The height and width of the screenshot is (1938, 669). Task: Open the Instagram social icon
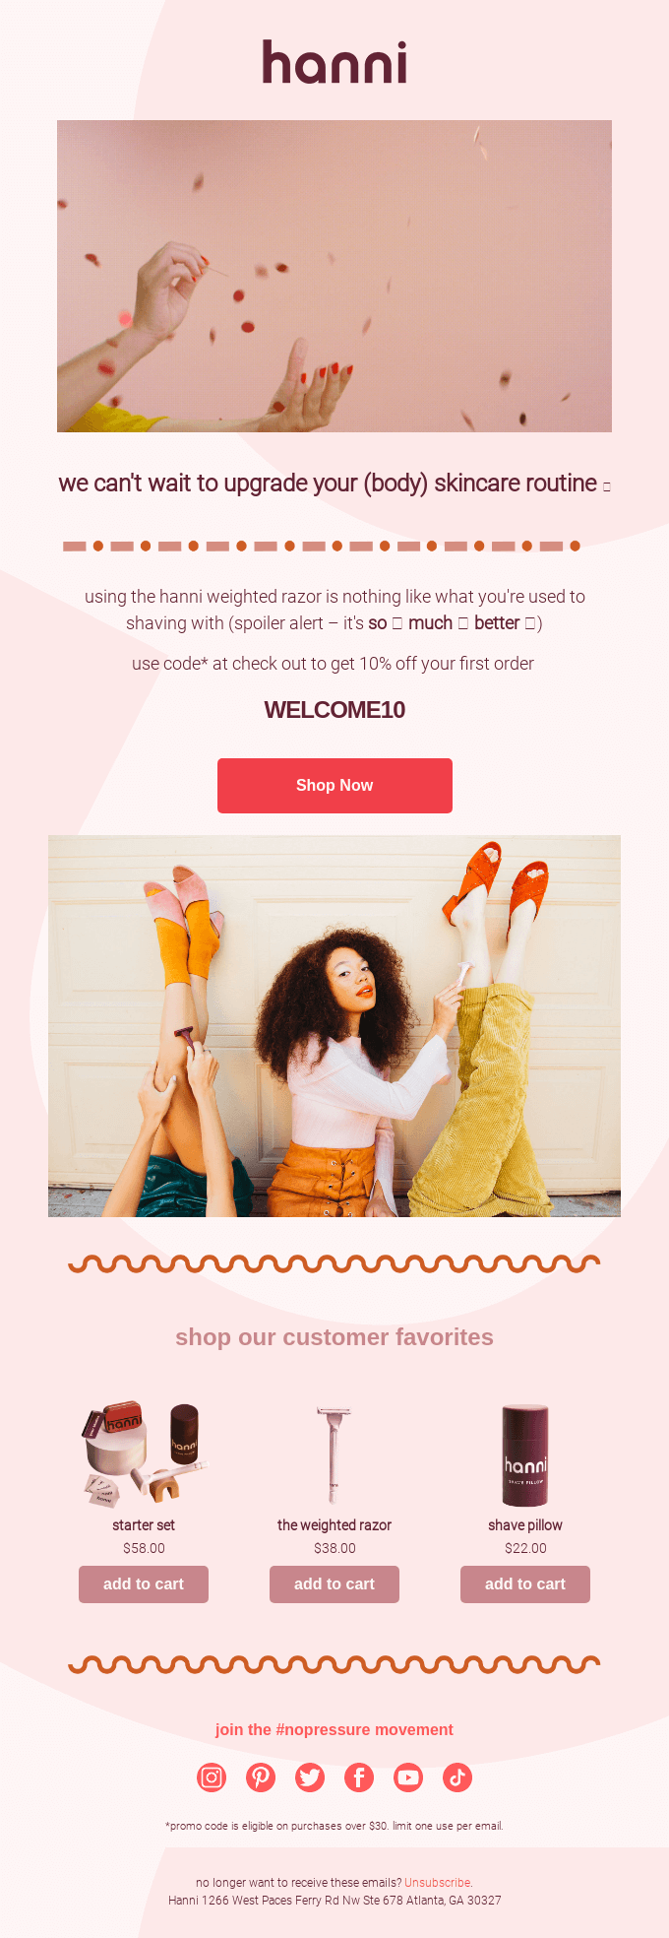point(212,1777)
